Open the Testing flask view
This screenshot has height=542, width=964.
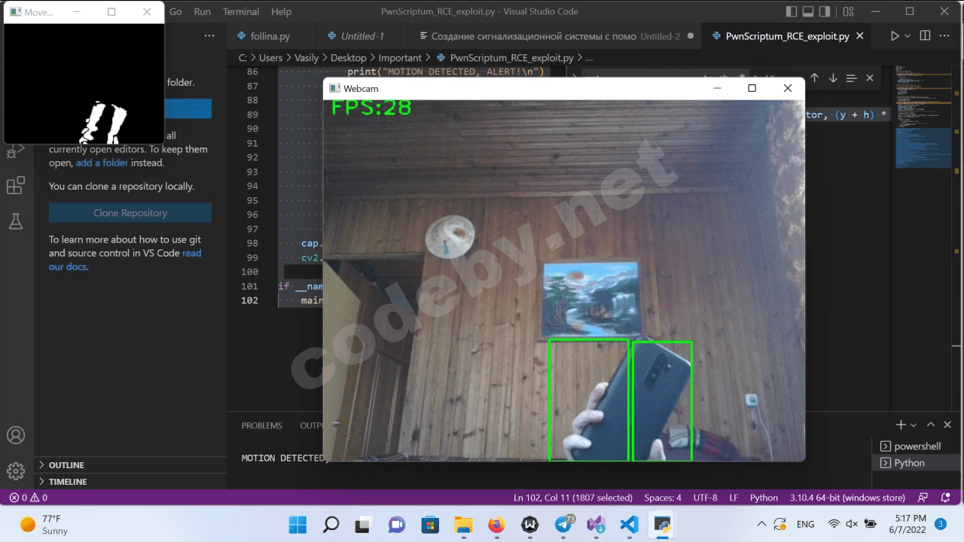pos(16,221)
